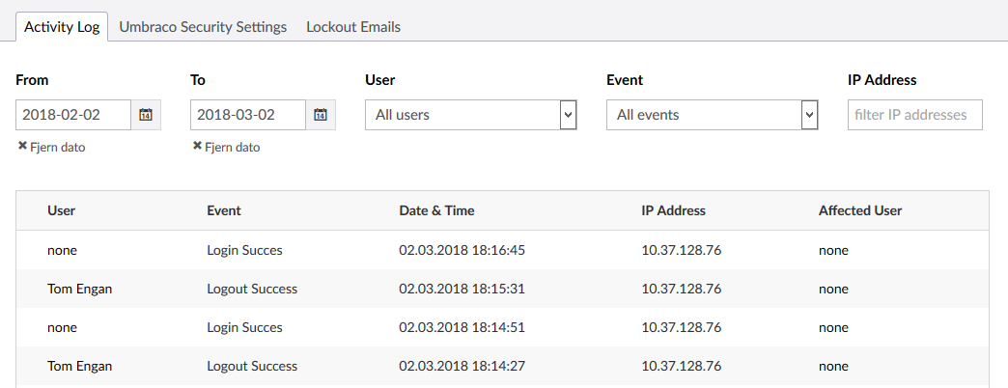Click the Event column header

click(x=224, y=210)
